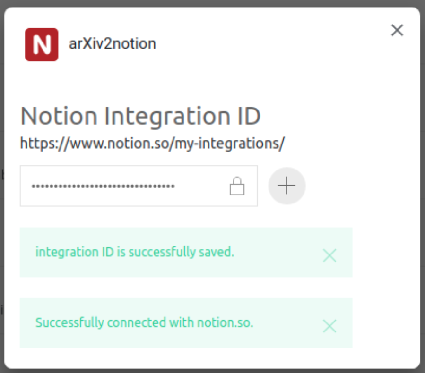Focus the masked Notion integration ID field
425x373 pixels.
point(139,186)
